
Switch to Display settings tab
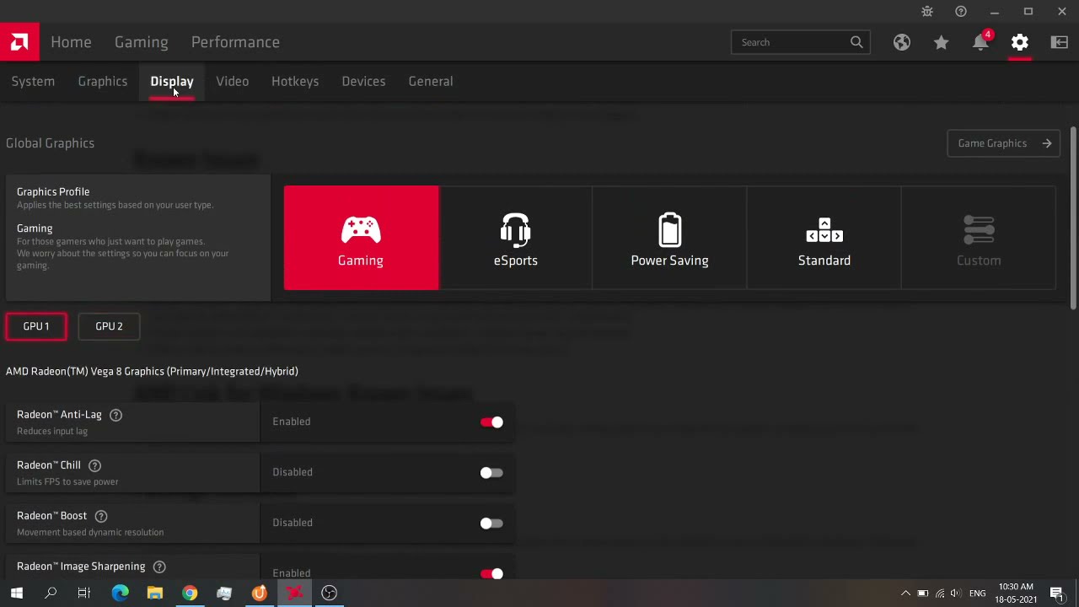(x=172, y=82)
